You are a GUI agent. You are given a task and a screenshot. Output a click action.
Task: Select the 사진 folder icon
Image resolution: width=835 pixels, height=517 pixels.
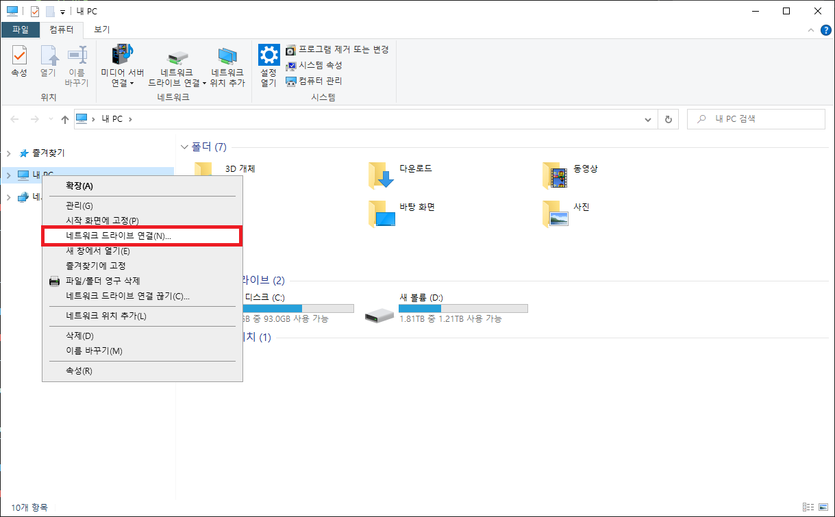point(556,214)
